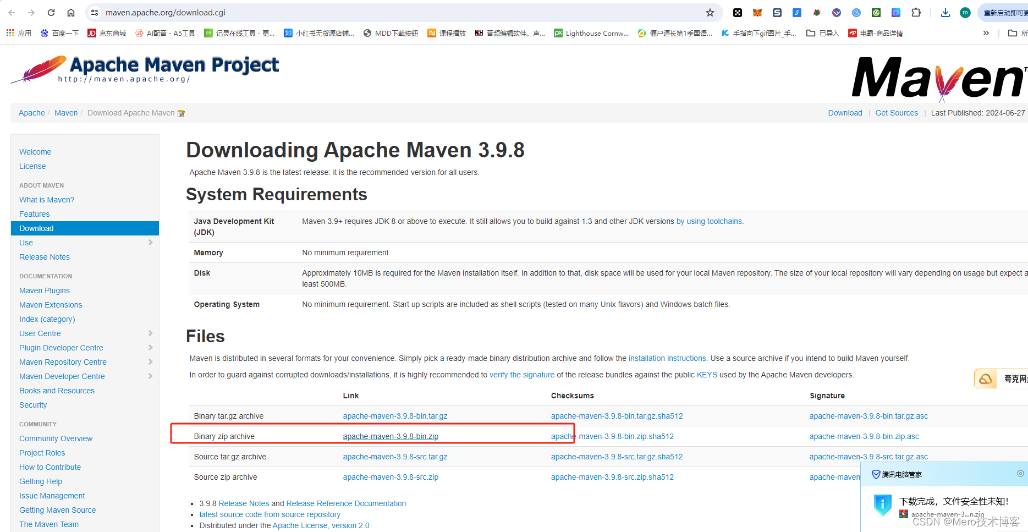Open Index (category) in sidebar

tap(47, 319)
